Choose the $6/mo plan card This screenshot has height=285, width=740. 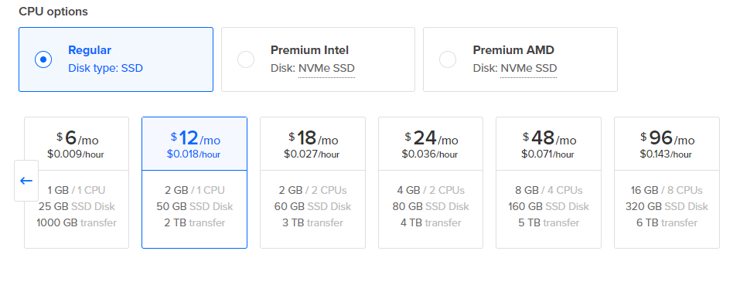coord(77,182)
